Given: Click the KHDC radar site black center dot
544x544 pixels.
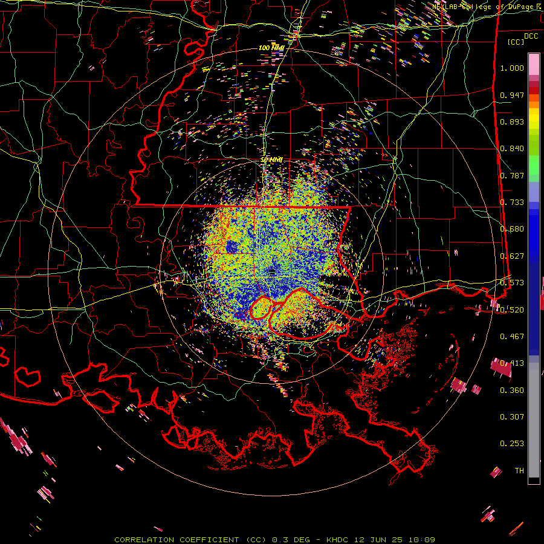Looking at the screenshot, I should pyautogui.click(x=272, y=273).
